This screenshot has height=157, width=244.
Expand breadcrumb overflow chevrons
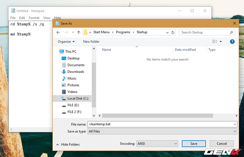90,32
